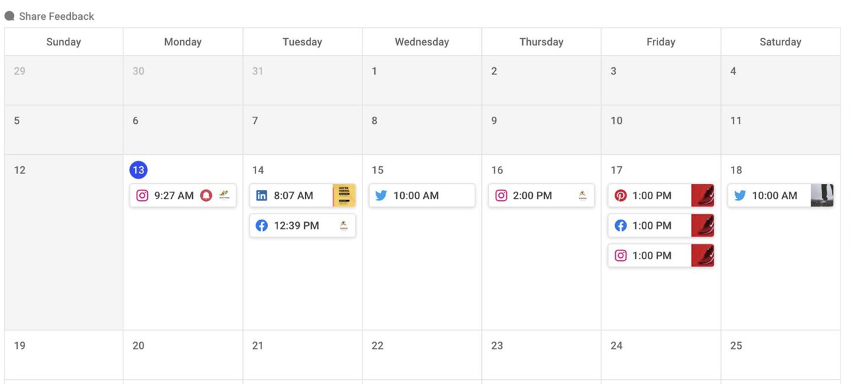Click the red bell reminder icon on Monday 13

[206, 195]
